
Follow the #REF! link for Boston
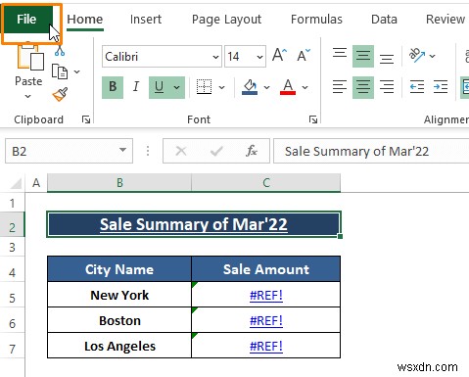(266, 321)
